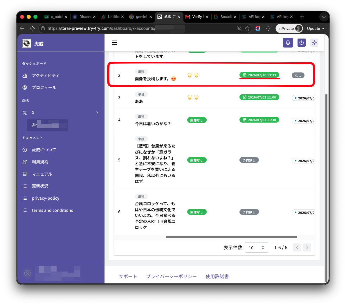Open 使用許諾書 footer link

click(x=217, y=276)
